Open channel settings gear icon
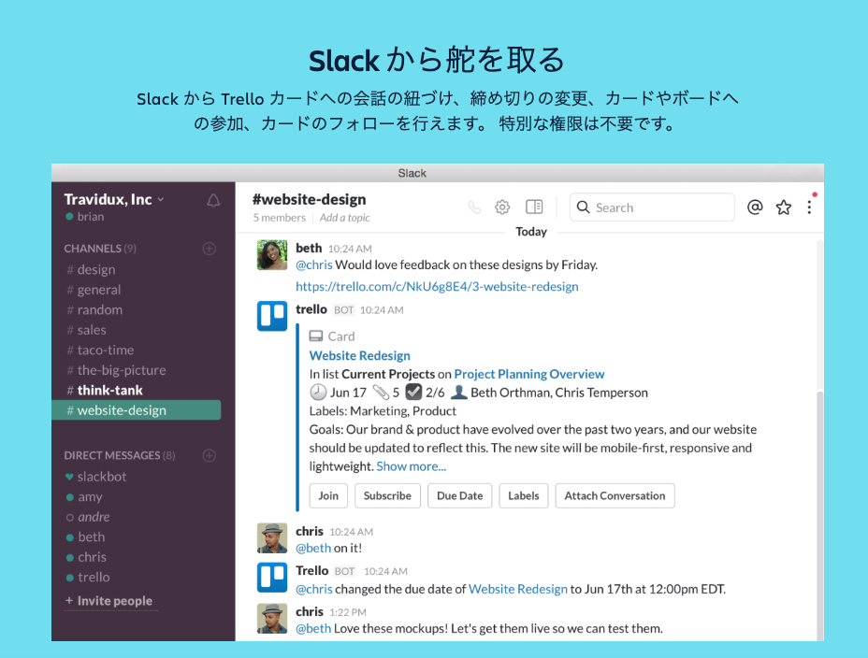Viewport: 868px width, 658px height. 502,207
